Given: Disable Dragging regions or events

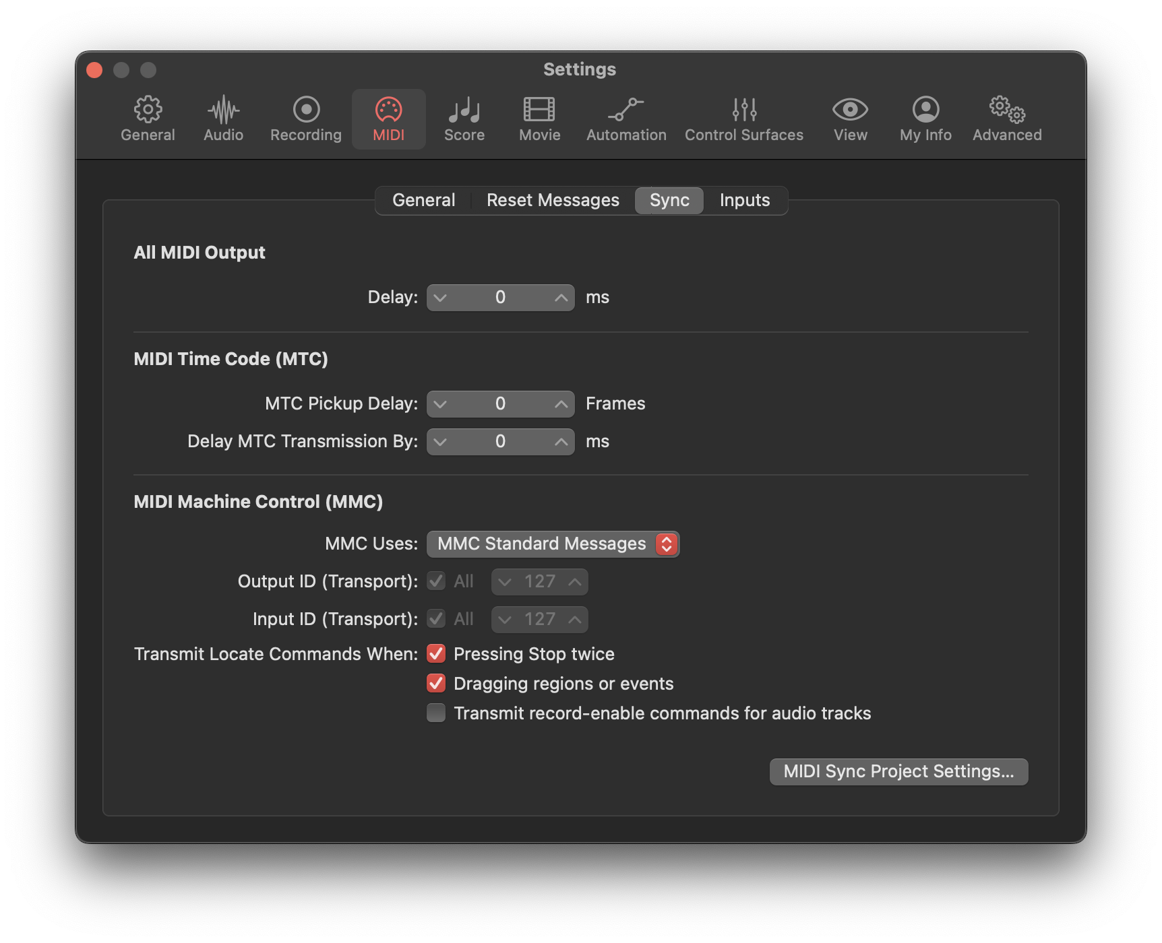Looking at the screenshot, I should [435, 683].
